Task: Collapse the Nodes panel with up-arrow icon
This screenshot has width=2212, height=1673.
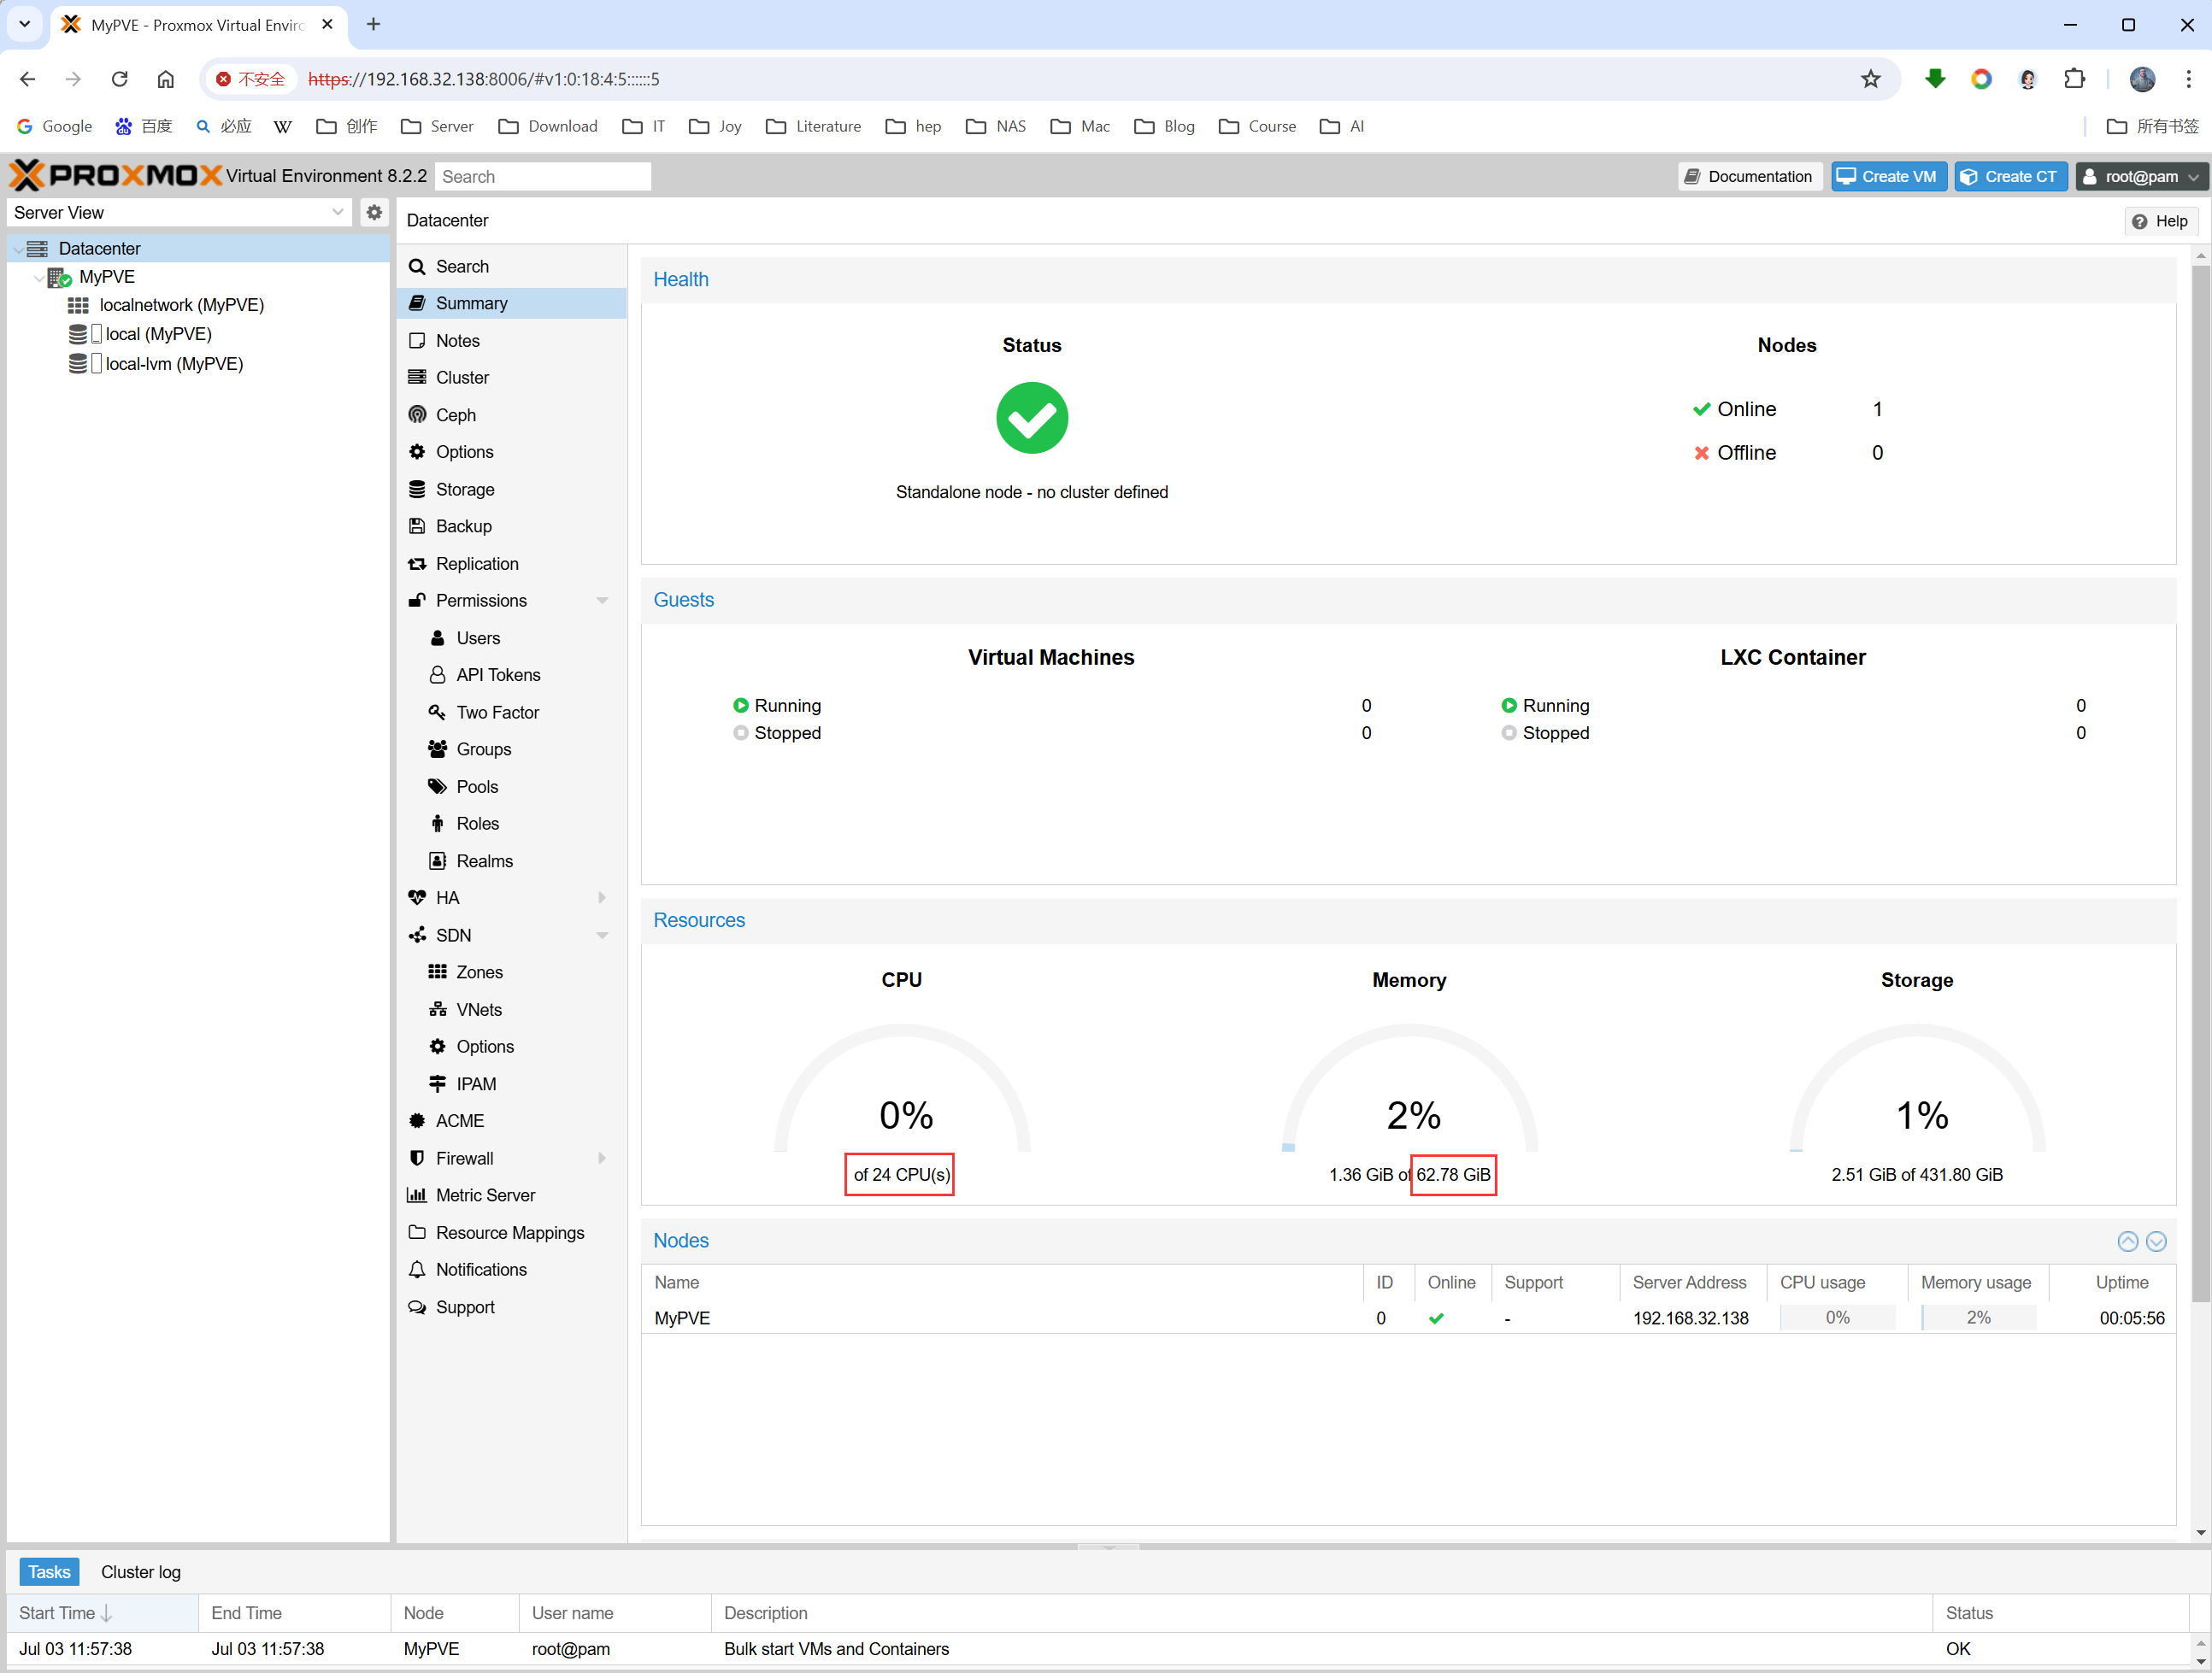Action: (2128, 1241)
